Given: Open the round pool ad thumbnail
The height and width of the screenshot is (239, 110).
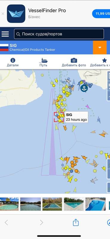Looking at the screenshot, I should 9,204.
